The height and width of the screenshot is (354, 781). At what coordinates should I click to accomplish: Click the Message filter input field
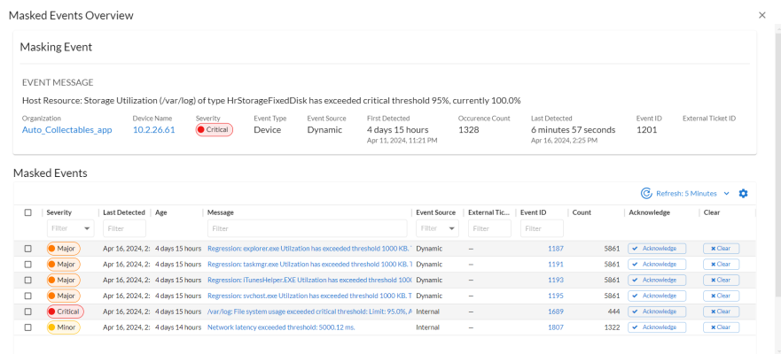[x=307, y=228]
